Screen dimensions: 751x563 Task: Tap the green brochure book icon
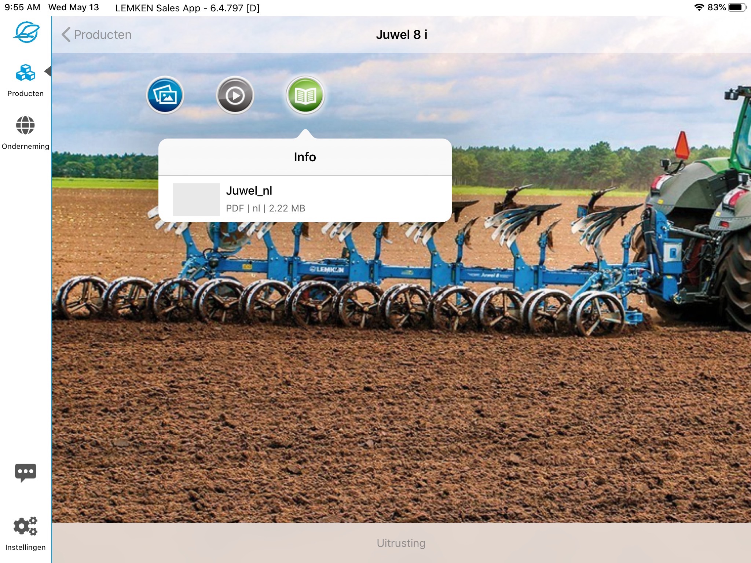305,95
